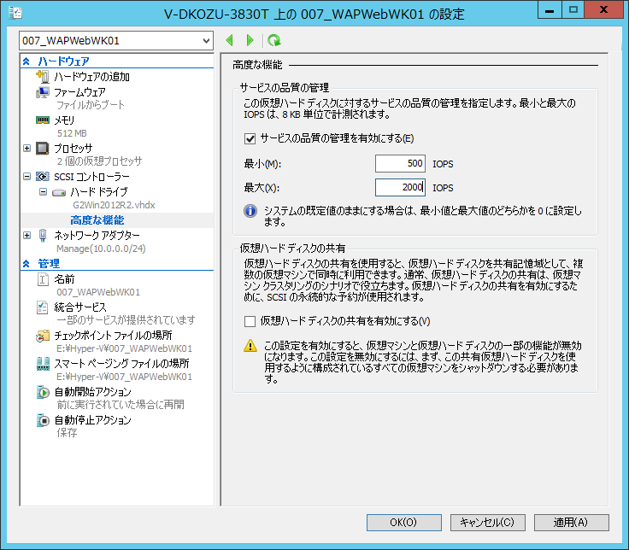Enable 仮想ハードディスクの共有を有効にする checkbox

tap(250, 321)
